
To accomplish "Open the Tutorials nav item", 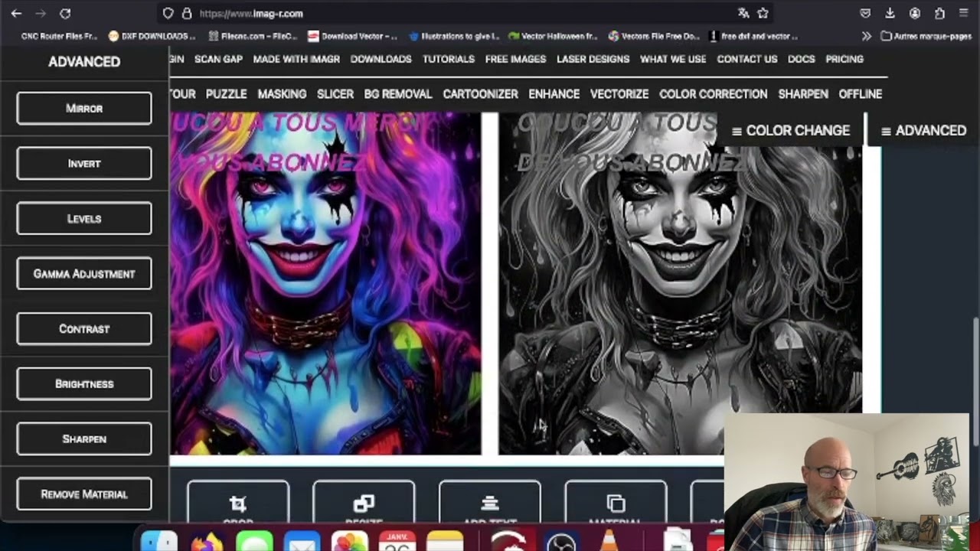I will point(449,59).
